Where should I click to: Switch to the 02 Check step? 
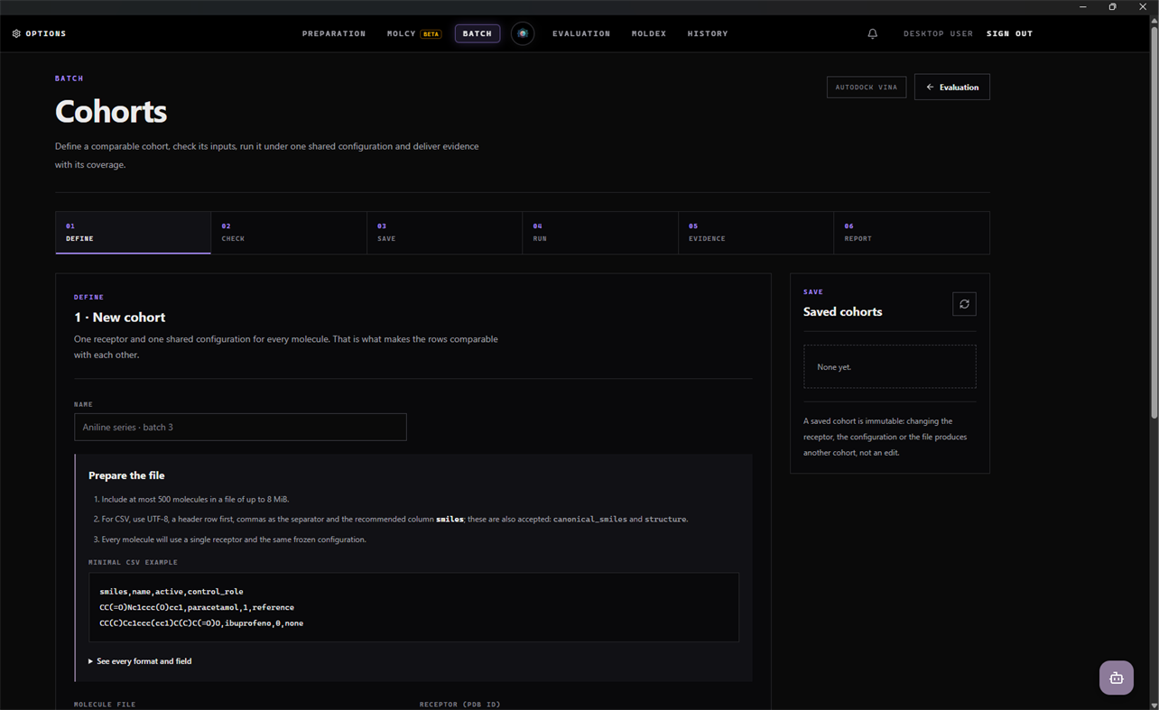pyautogui.click(x=289, y=233)
